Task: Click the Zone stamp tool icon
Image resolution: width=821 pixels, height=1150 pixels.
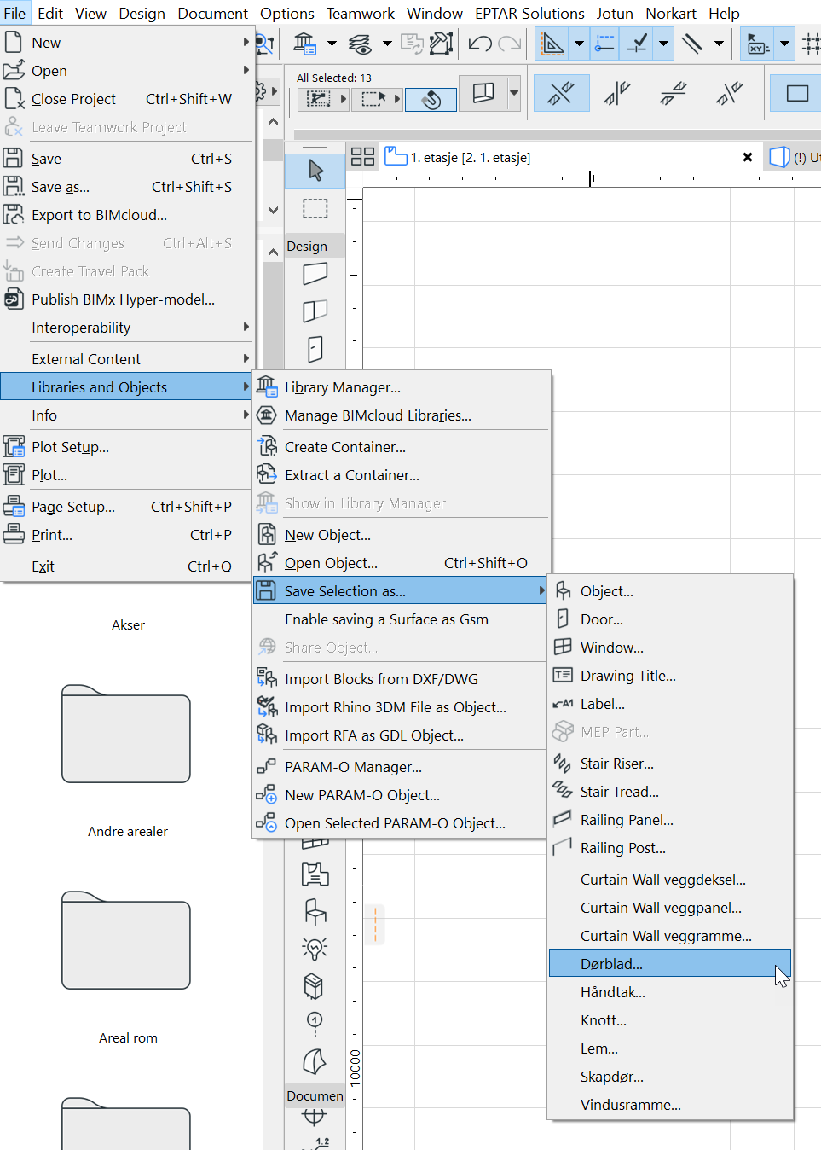Action: 315,874
